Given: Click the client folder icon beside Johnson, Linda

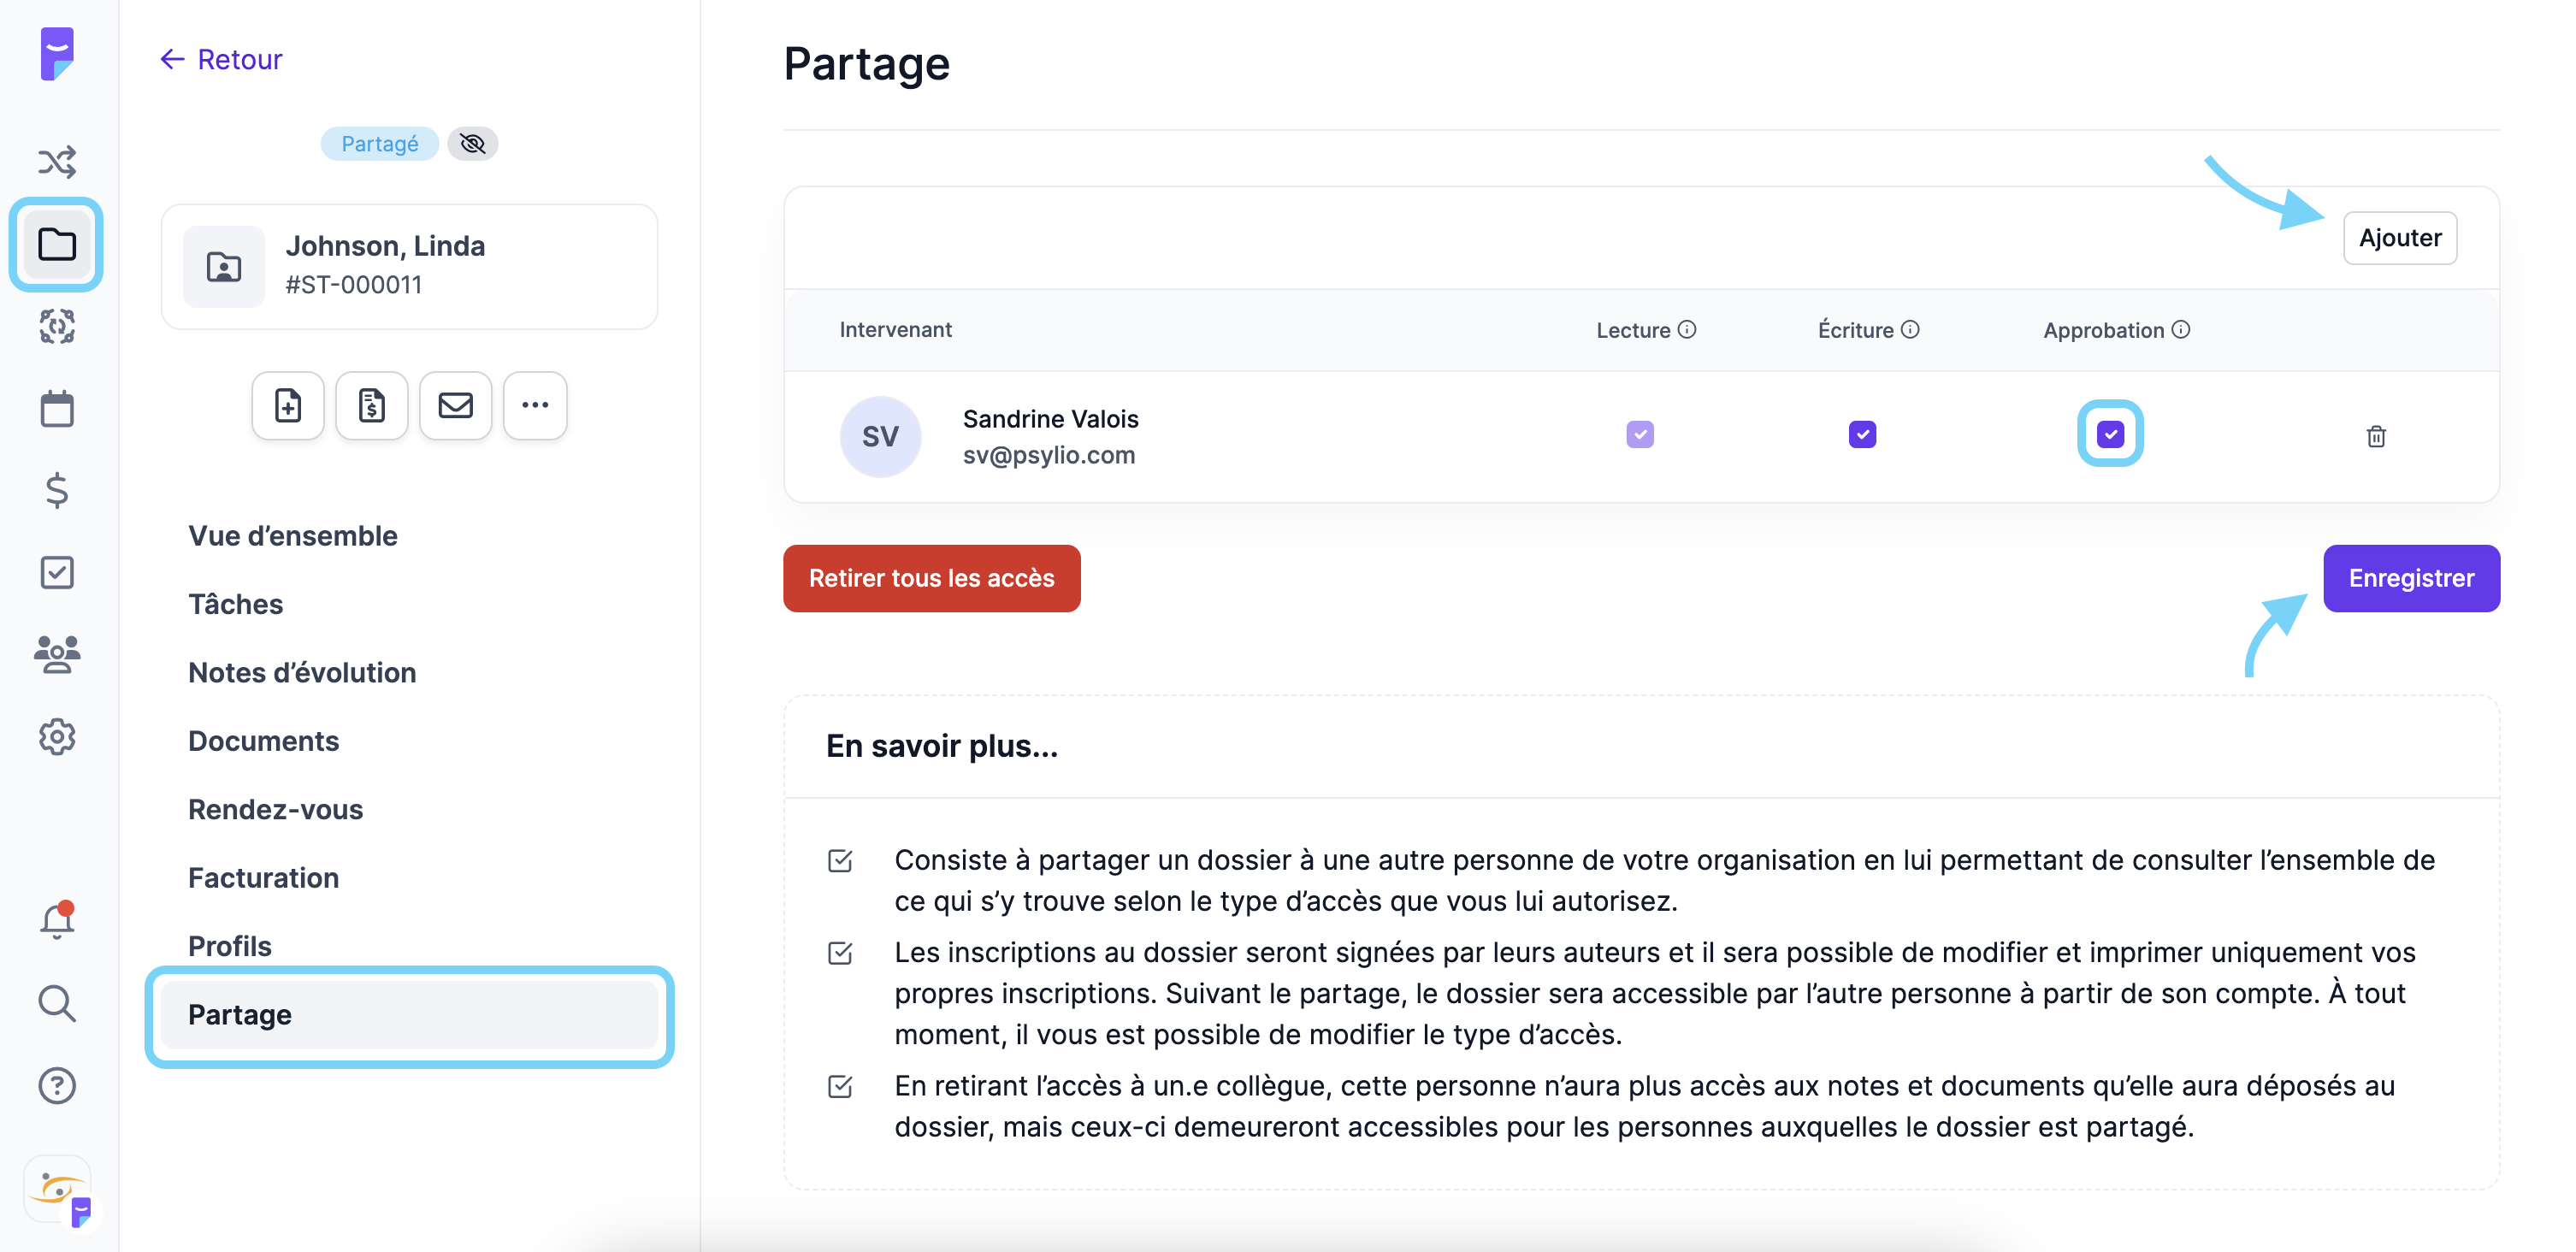Looking at the screenshot, I should pyautogui.click(x=224, y=266).
